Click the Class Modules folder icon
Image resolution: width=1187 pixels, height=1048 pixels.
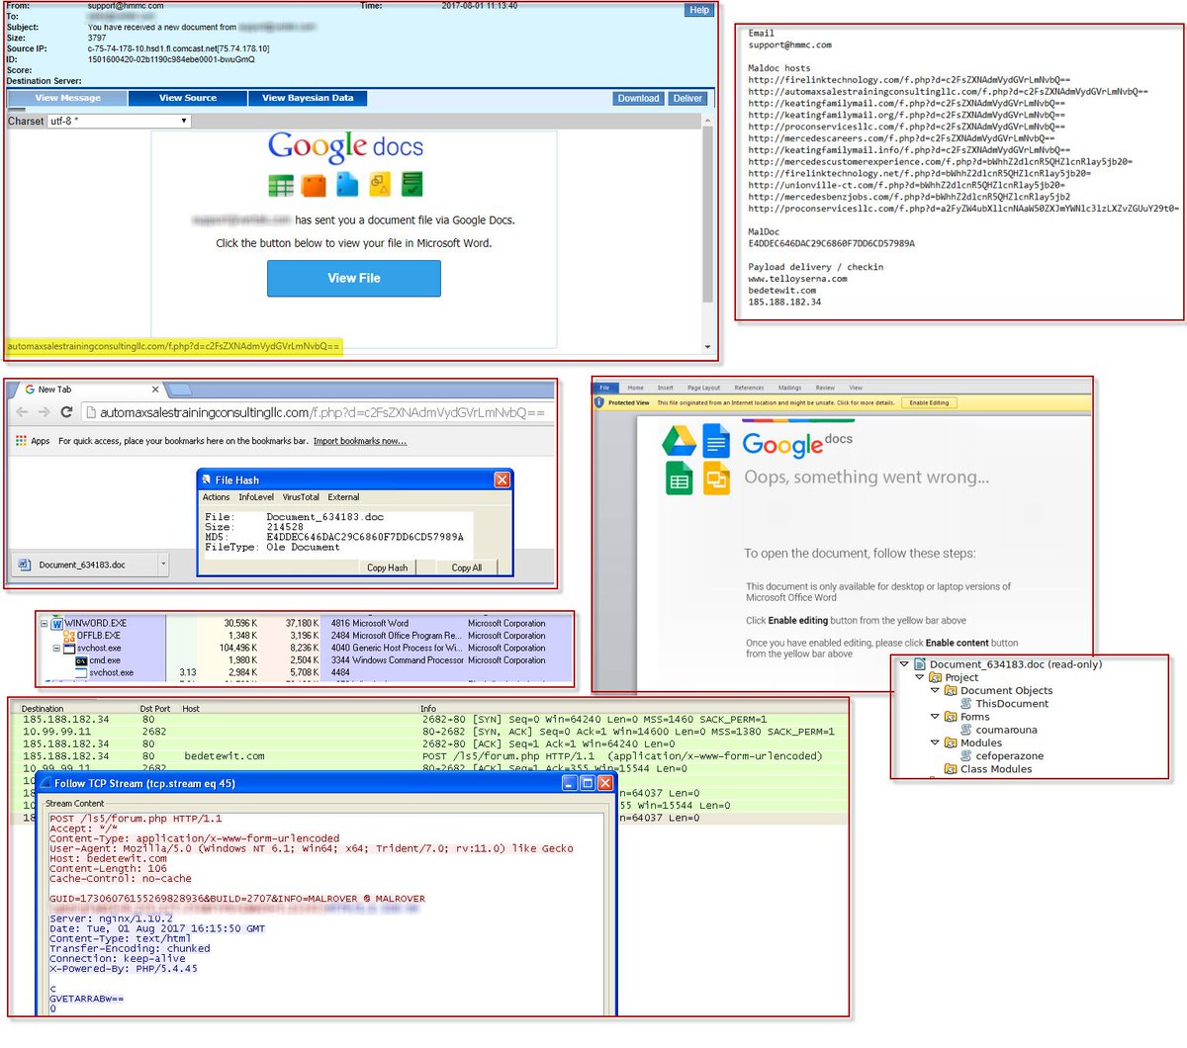coord(951,768)
